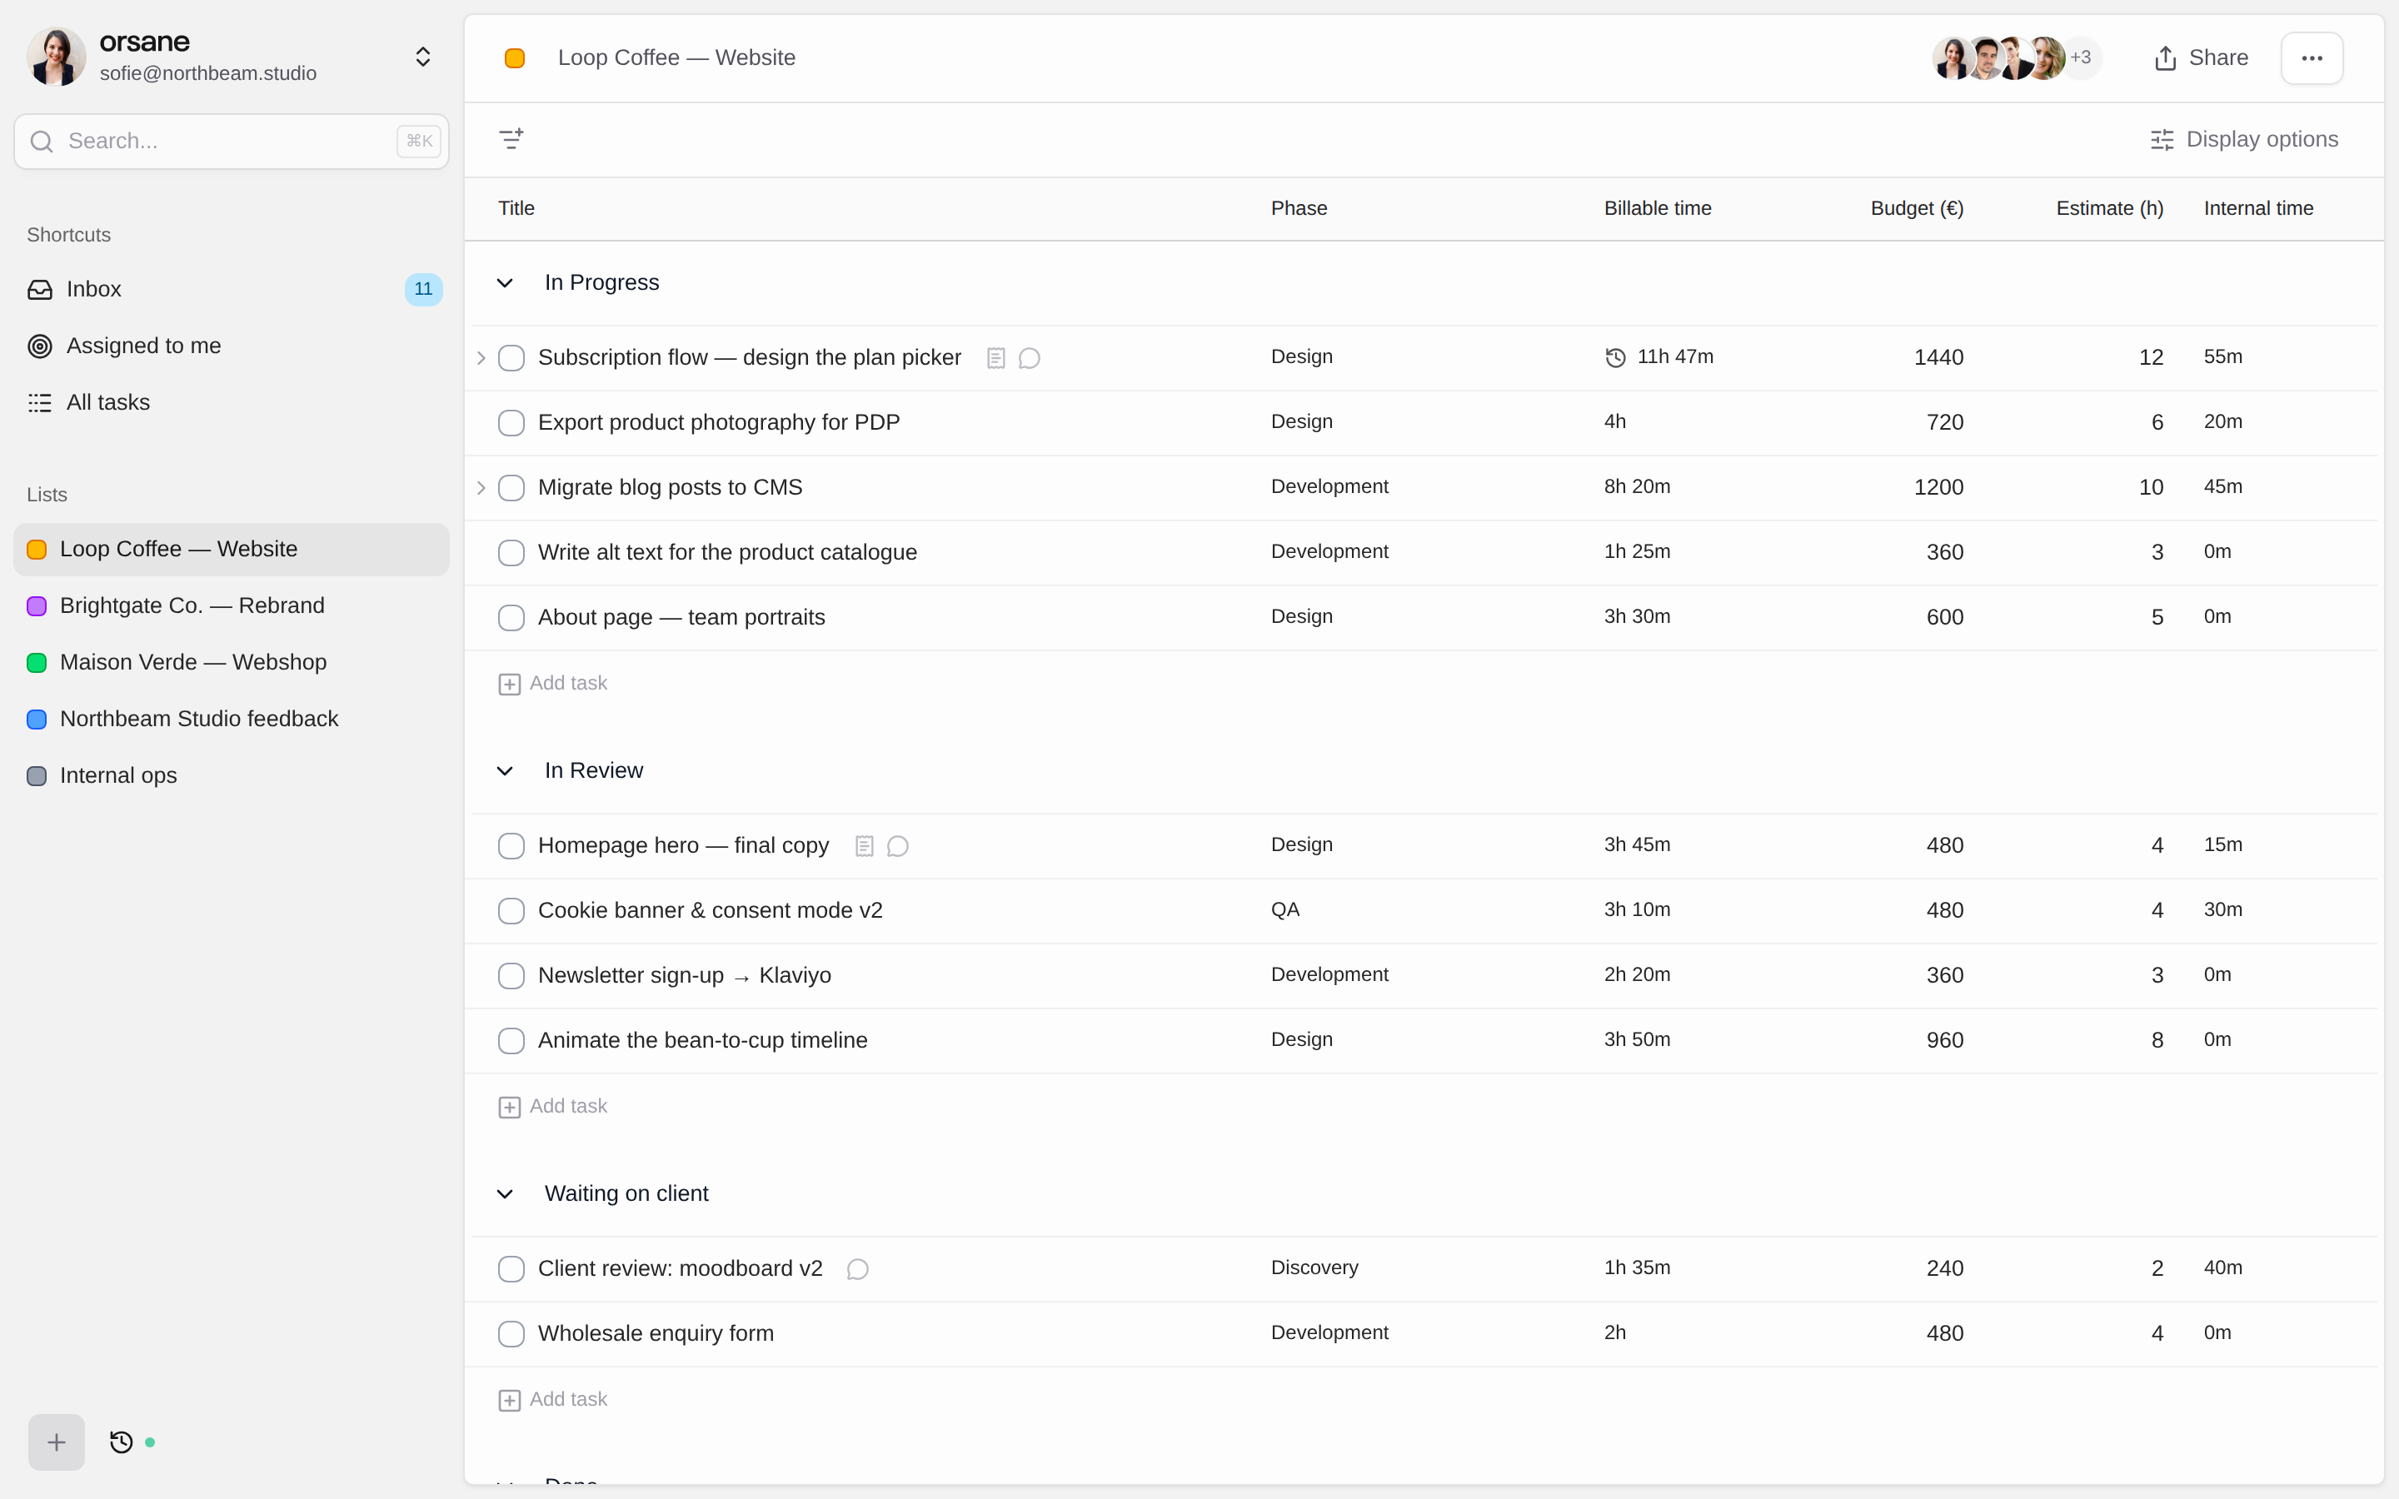The image size is (2399, 1499).
Task: Open the Northbeam Studio feedback list
Action: 231,719
